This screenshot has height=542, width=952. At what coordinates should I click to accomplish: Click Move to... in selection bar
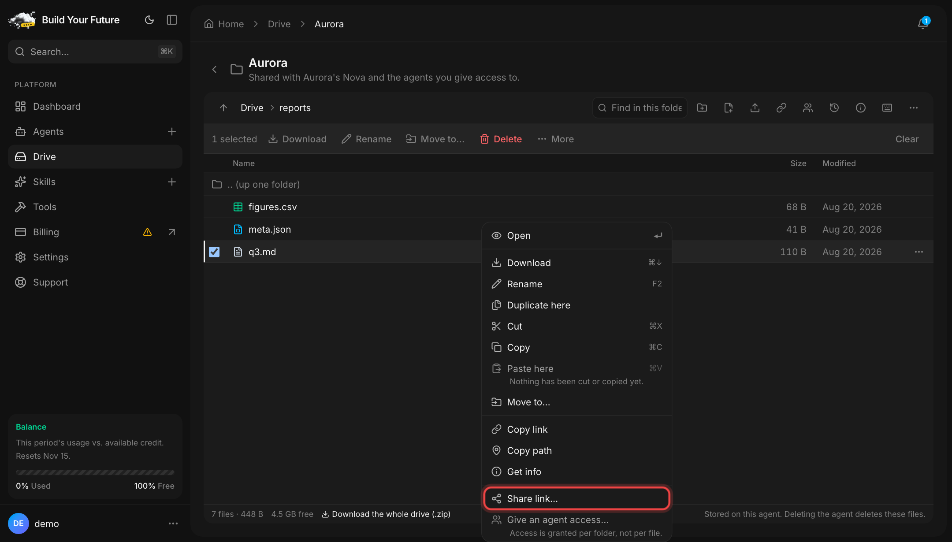[435, 139]
